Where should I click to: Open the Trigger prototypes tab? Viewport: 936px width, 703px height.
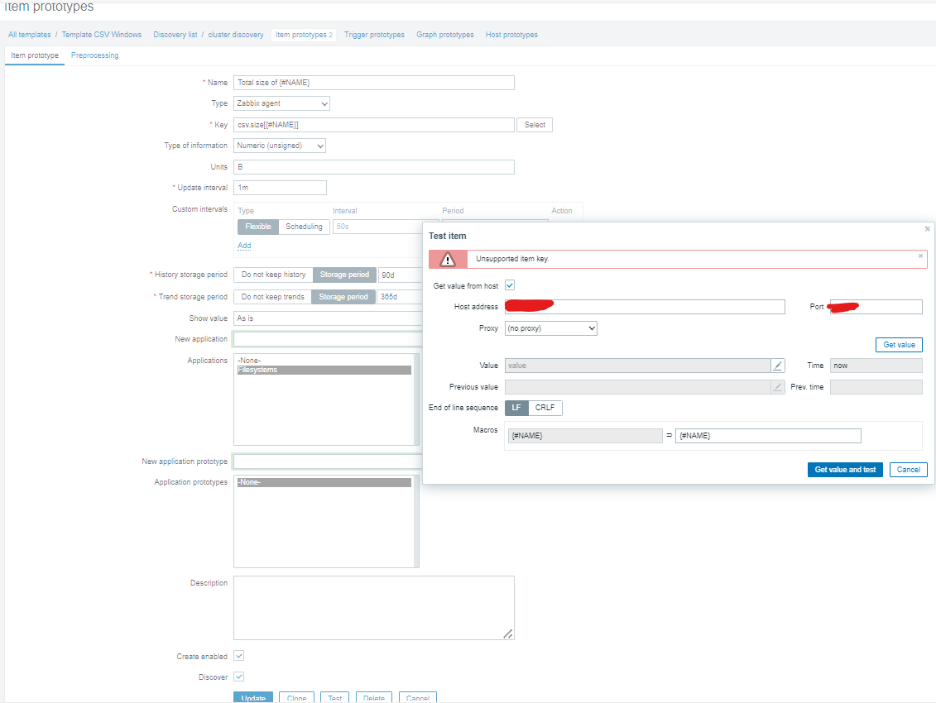point(374,35)
